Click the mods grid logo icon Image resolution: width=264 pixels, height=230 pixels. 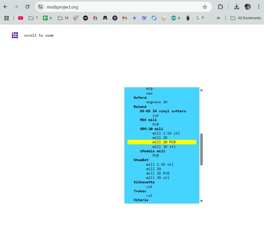pyautogui.click(x=15, y=35)
